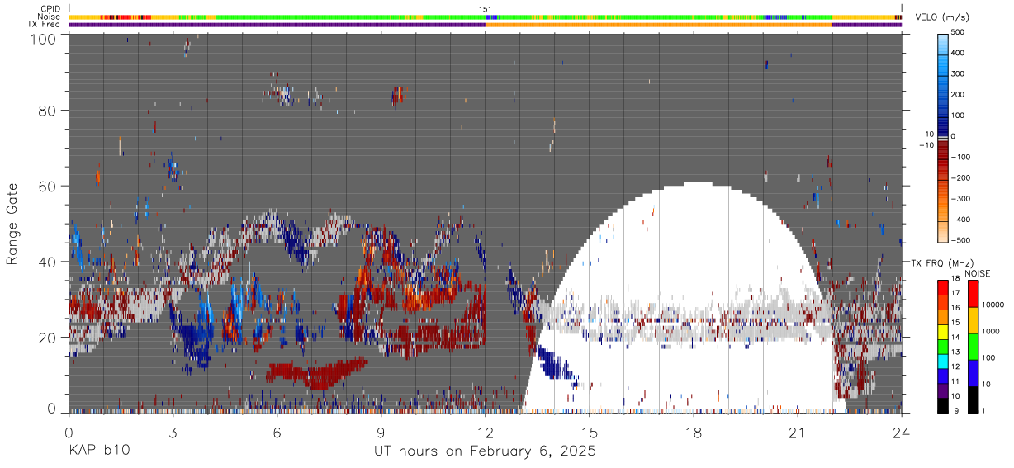Image resolution: width=1014 pixels, height=468 pixels.
Task: Click the '12' tick on the UT hours axis
Action: (x=486, y=433)
